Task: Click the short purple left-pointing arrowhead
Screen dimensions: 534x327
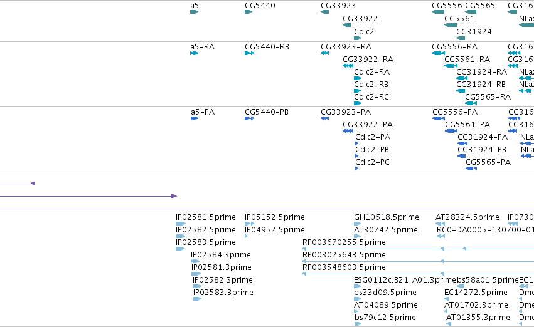Action: 33,184
